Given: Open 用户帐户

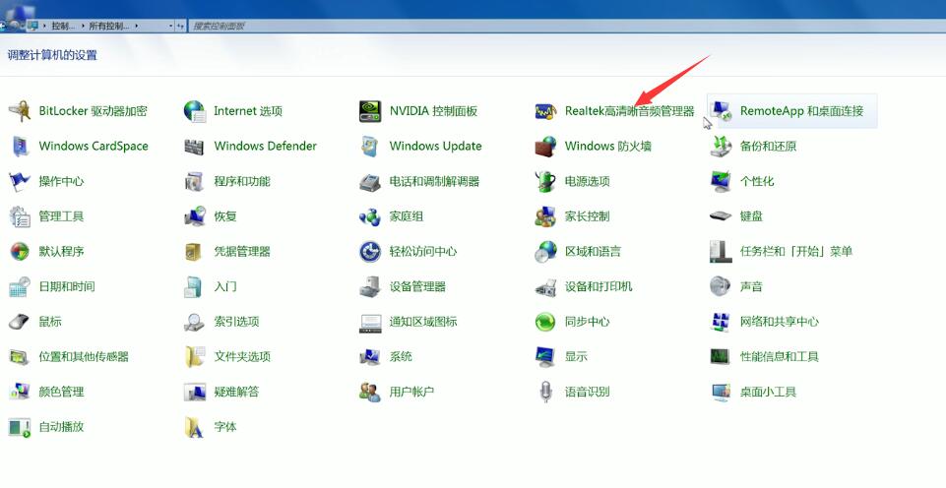Looking at the screenshot, I should (x=397, y=392).
